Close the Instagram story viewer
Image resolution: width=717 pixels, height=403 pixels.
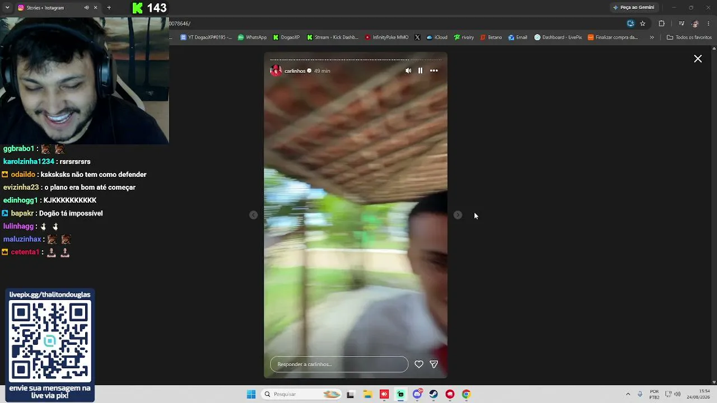698,59
